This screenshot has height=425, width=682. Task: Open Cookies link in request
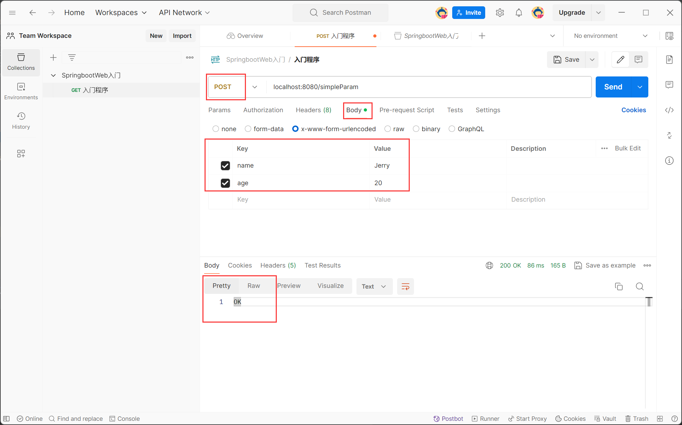pyautogui.click(x=634, y=110)
